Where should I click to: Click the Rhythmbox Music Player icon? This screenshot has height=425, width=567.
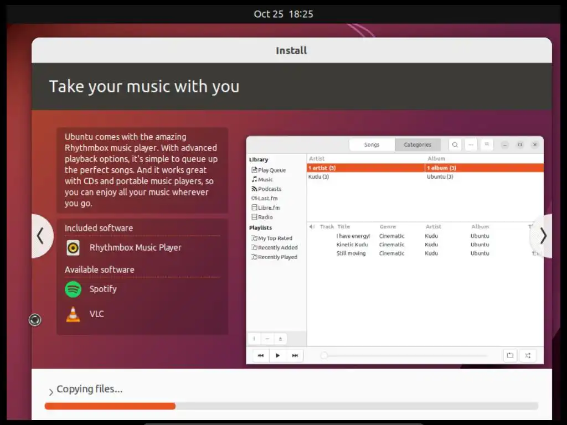(73, 248)
